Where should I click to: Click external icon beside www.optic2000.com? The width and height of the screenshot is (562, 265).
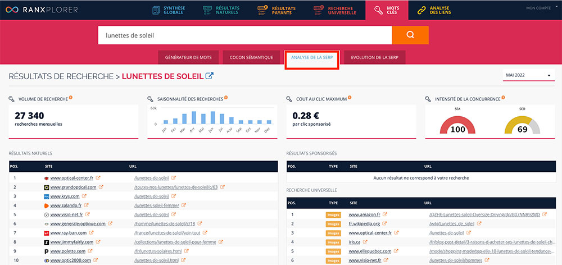[x=96, y=261]
